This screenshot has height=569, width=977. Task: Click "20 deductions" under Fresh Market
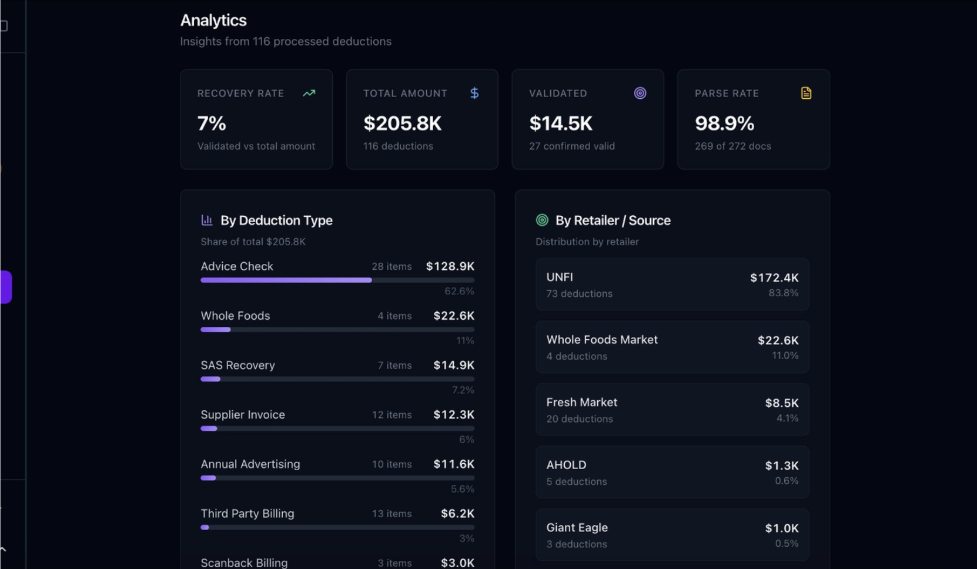point(580,419)
